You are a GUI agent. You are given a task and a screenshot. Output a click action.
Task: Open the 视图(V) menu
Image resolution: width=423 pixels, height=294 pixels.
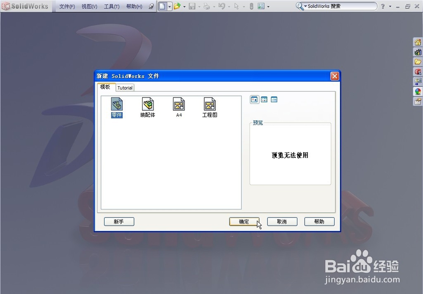89,6
